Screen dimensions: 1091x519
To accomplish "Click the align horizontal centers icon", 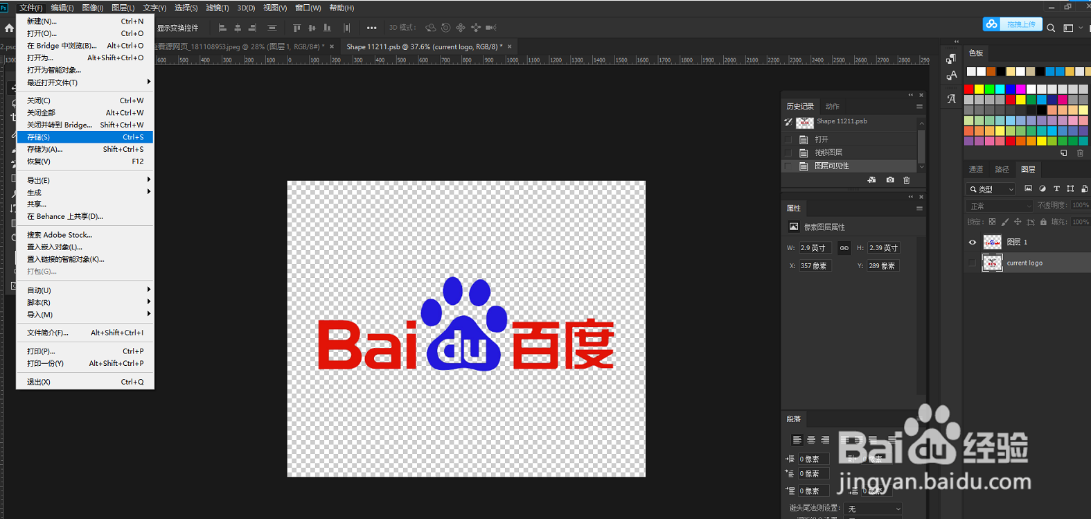I will tap(238, 28).
